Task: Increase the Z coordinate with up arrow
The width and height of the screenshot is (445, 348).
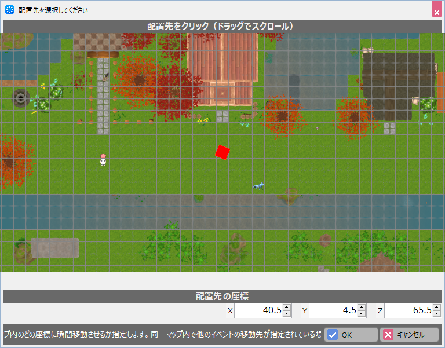Action: point(436,307)
